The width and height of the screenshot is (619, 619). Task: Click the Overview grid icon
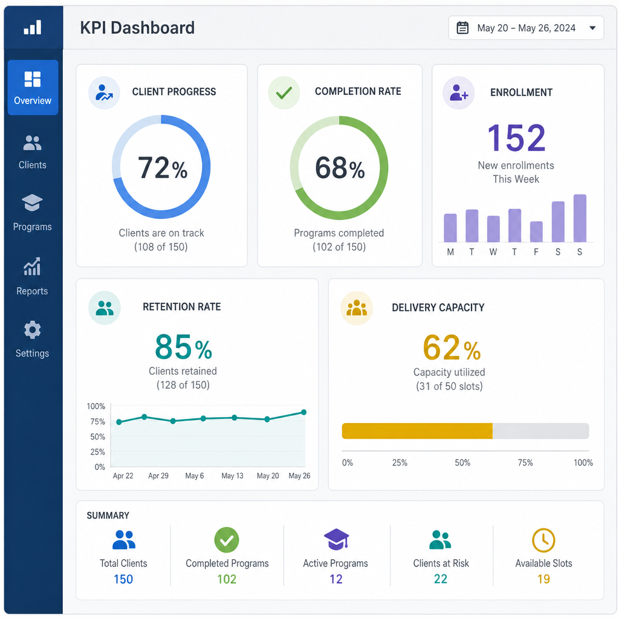click(x=33, y=79)
